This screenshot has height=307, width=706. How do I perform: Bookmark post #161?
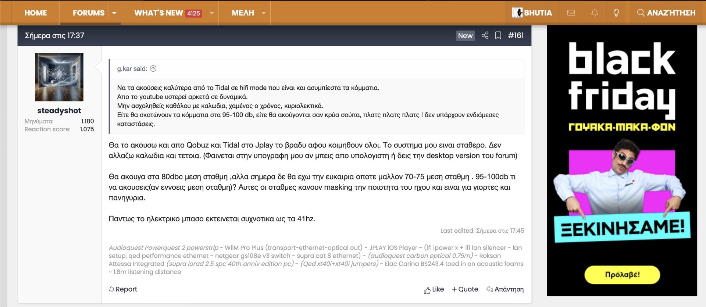pyautogui.click(x=498, y=35)
